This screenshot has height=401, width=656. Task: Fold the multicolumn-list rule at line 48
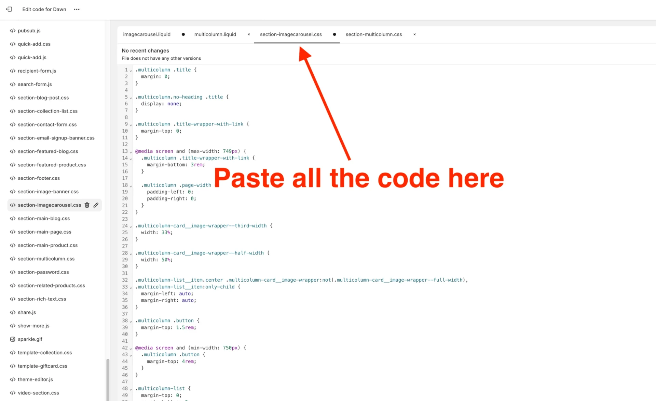tap(130, 389)
